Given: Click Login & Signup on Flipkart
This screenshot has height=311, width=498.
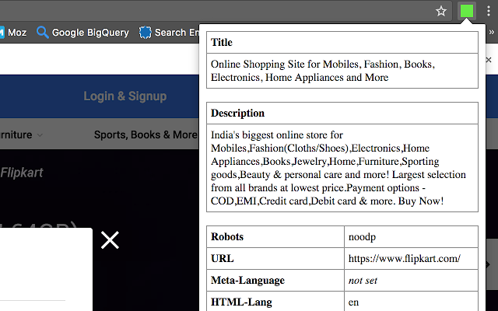Looking at the screenshot, I should (x=124, y=96).
